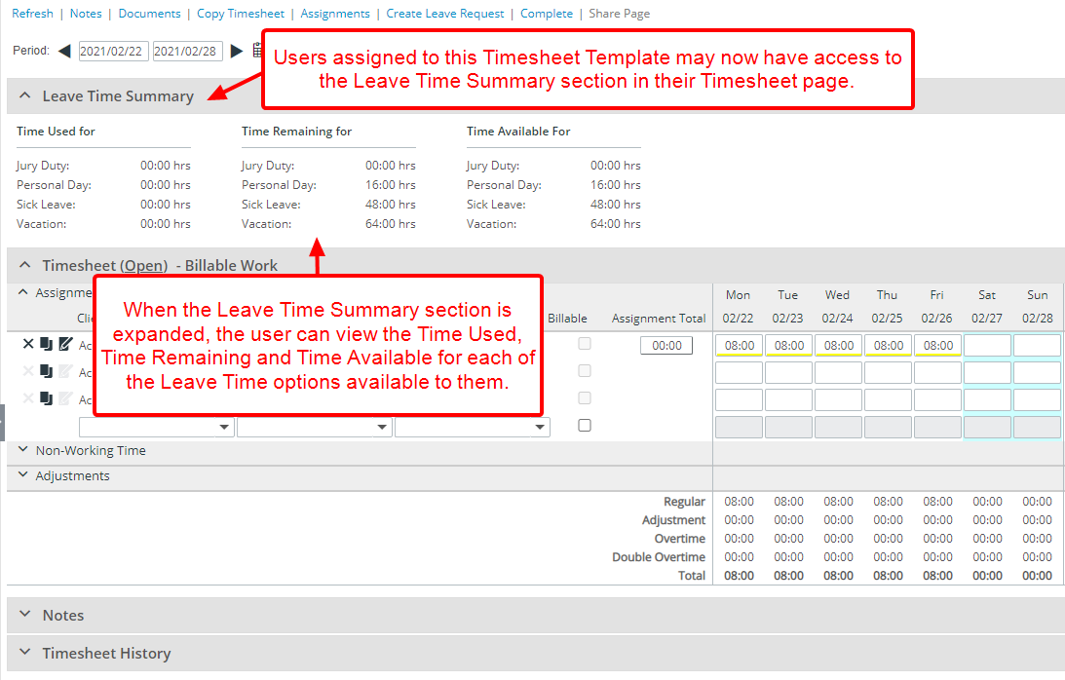Copy the first assignment row
The image size is (1065, 680).
click(46, 344)
